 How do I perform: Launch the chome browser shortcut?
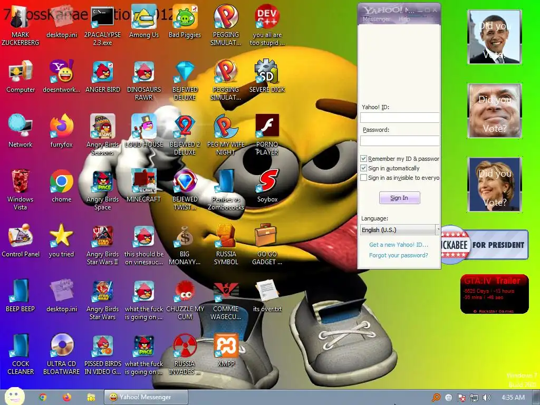coord(62,186)
